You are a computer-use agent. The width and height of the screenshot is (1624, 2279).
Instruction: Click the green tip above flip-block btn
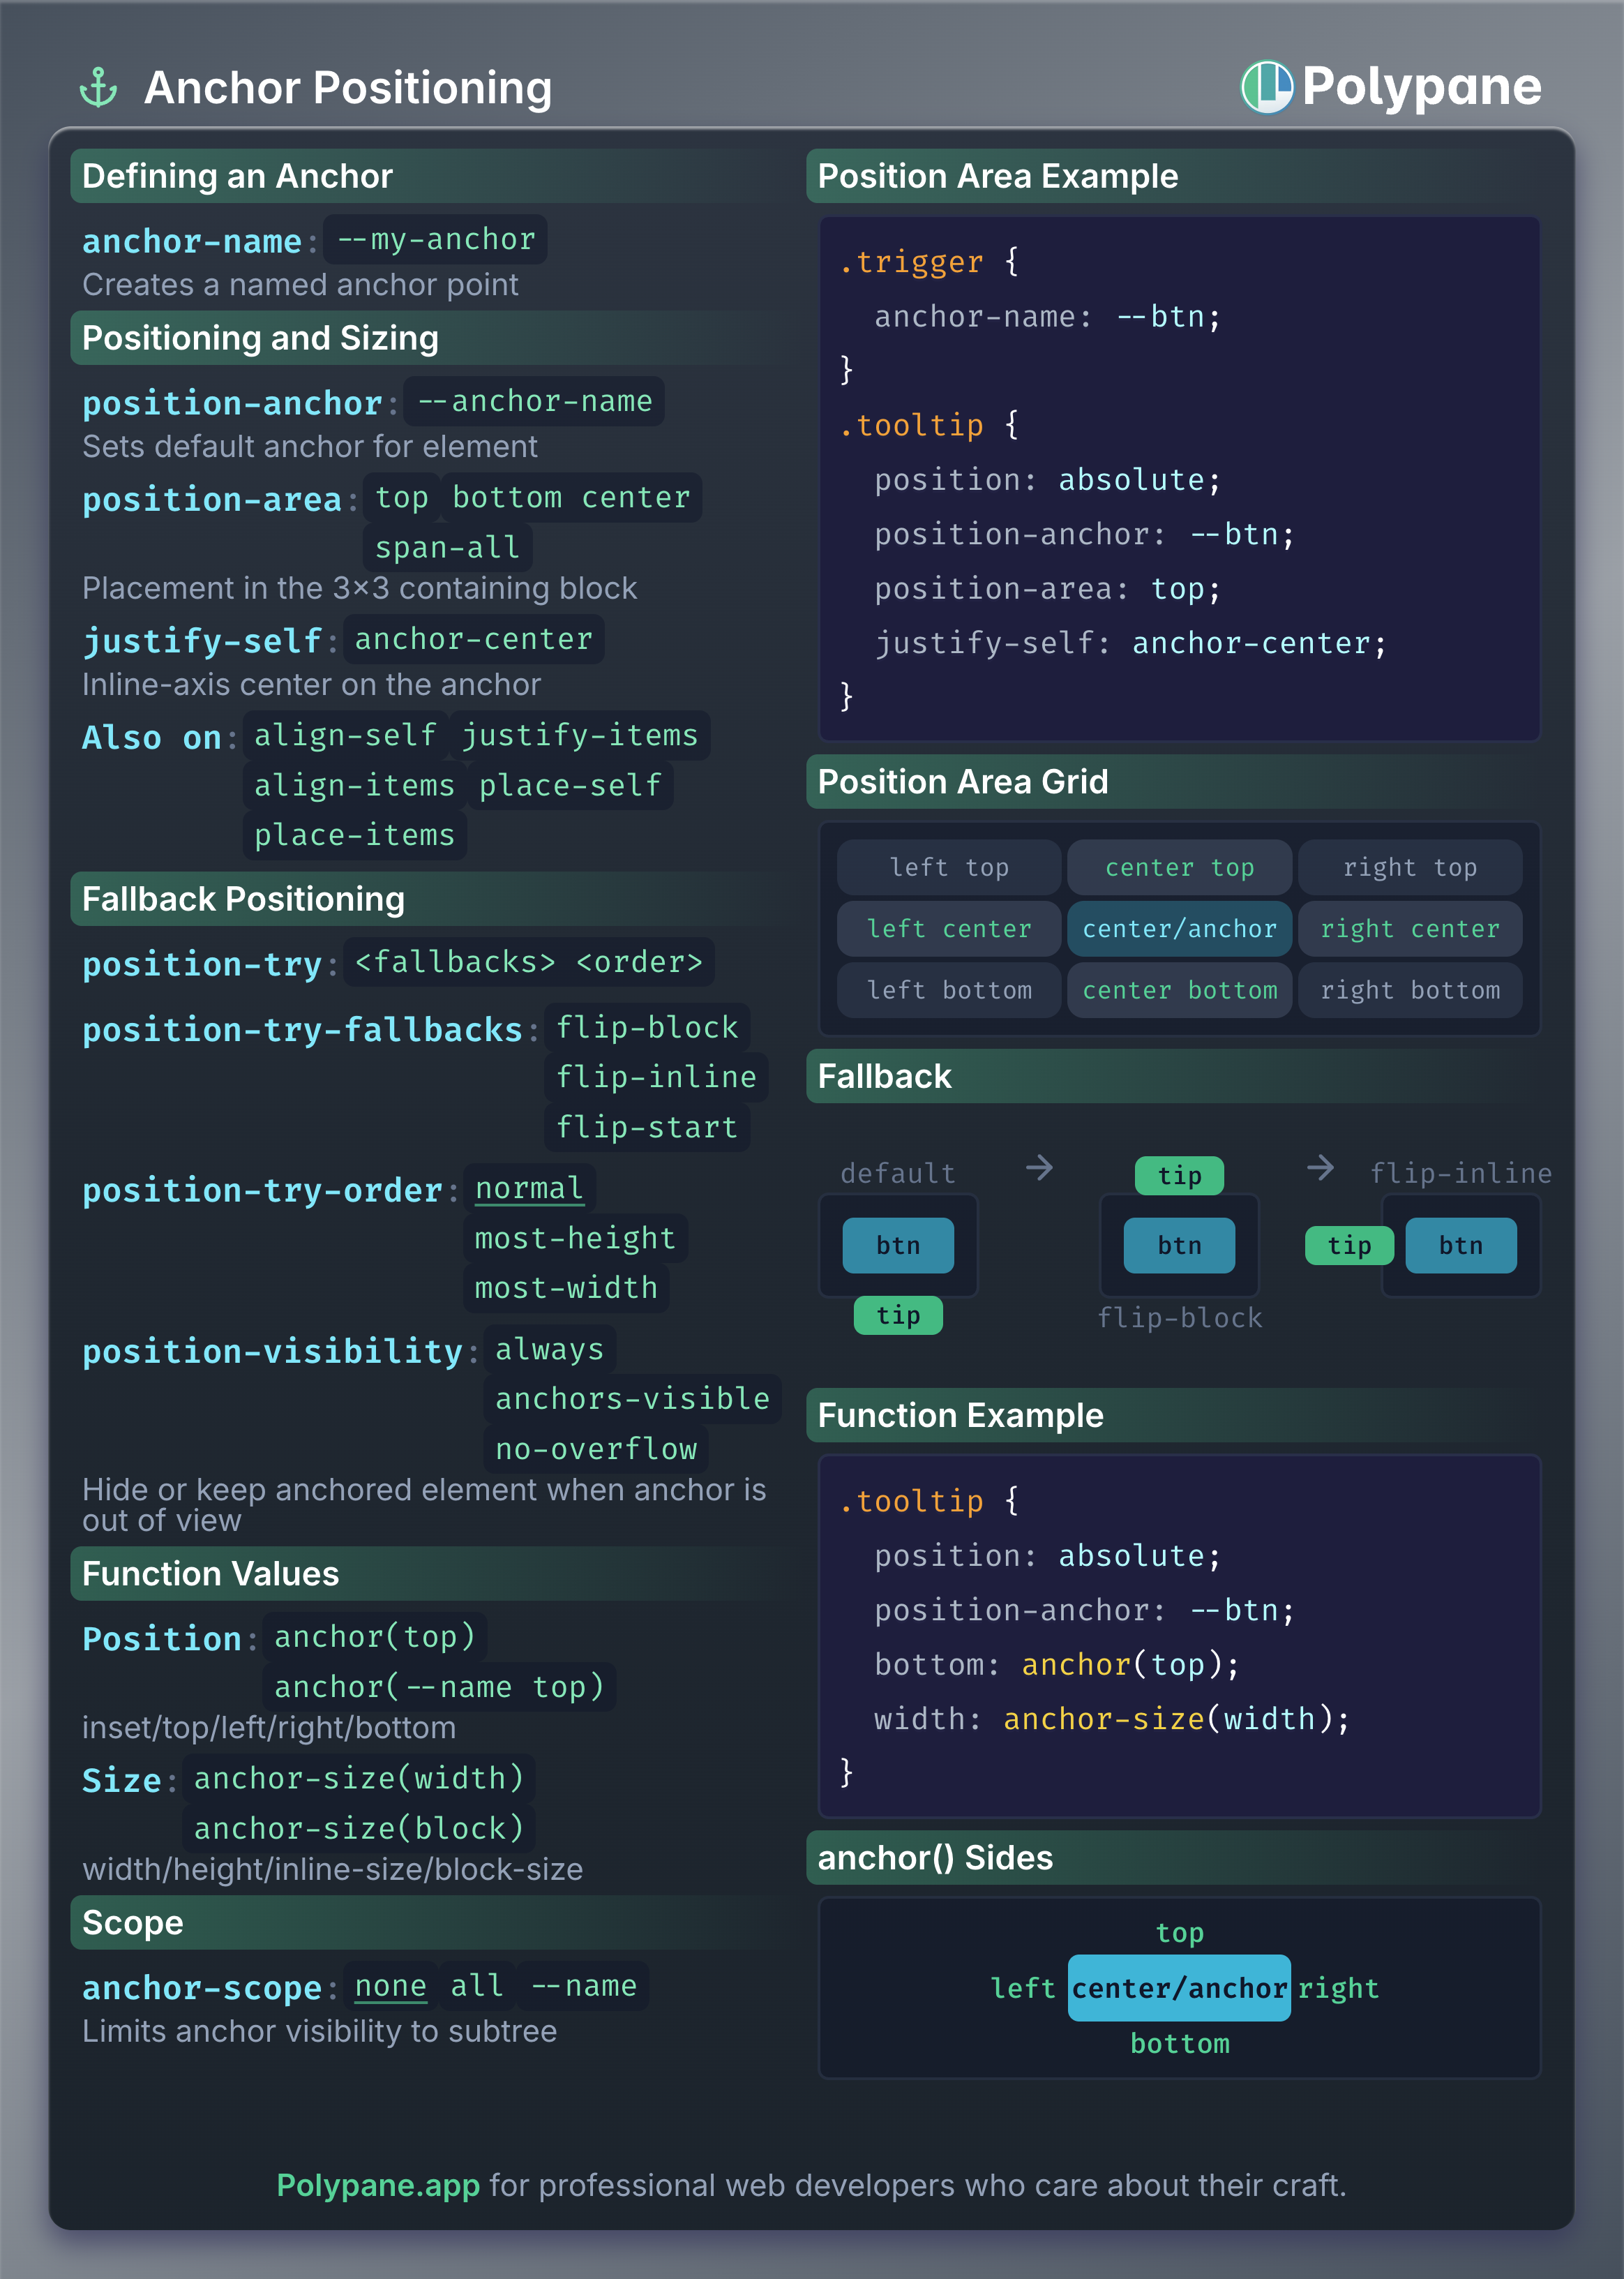1179,1175
